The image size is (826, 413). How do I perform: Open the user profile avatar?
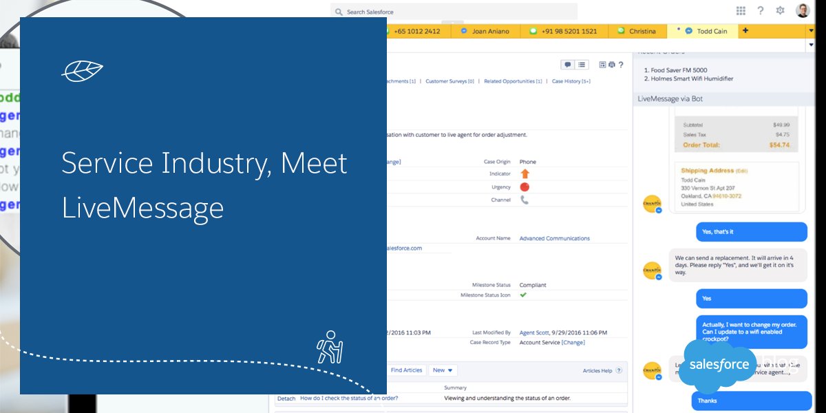803,10
